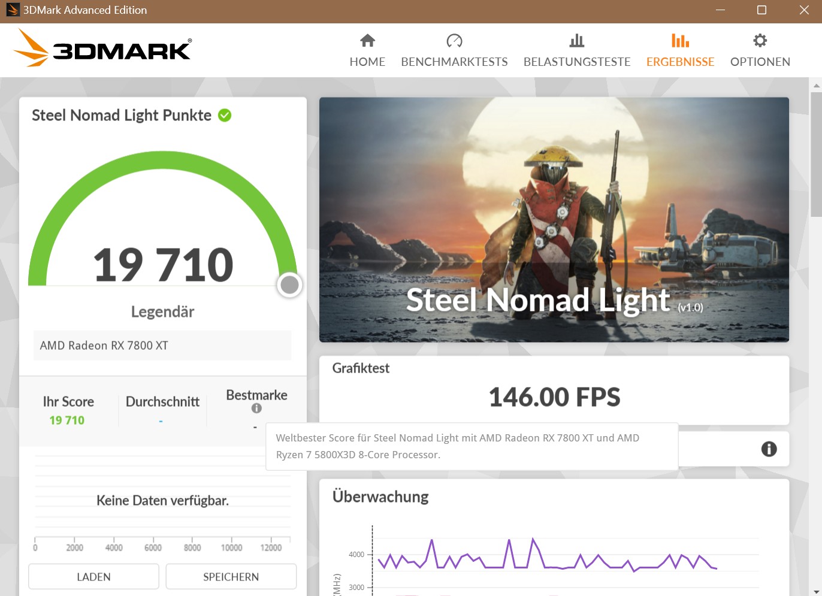This screenshot has width=822, height=596.
Task: Click the SPEICHERN button
Action: 231,577
